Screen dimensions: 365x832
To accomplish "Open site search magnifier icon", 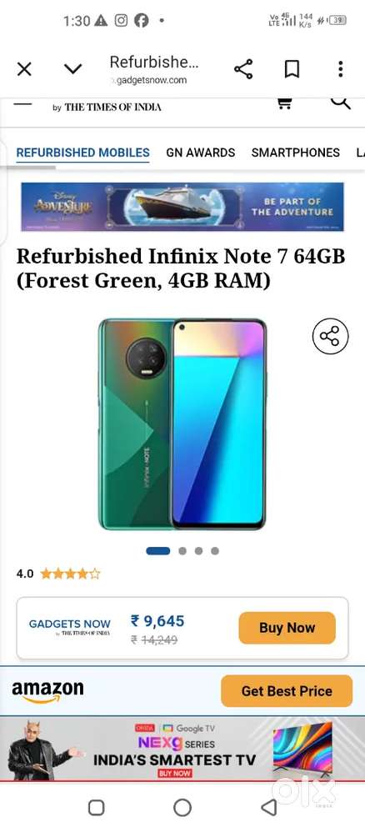I will (x=341, y=103).
